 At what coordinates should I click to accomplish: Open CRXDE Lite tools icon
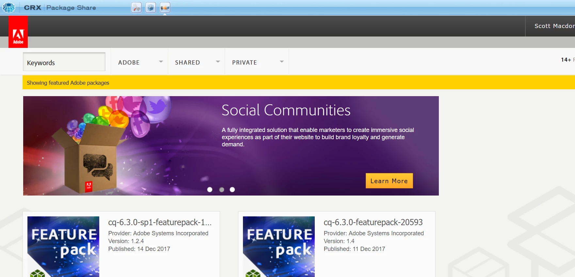(136, 7)
